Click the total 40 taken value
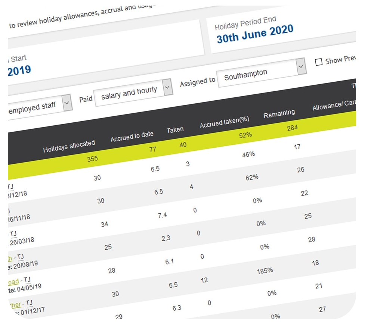The height and width of the screenshot is (329, 365). [x=183, y=145]
